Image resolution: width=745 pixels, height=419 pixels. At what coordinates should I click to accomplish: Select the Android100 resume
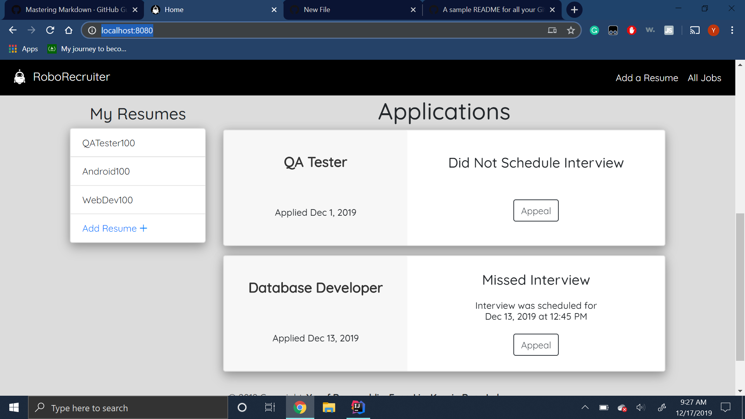106,171
